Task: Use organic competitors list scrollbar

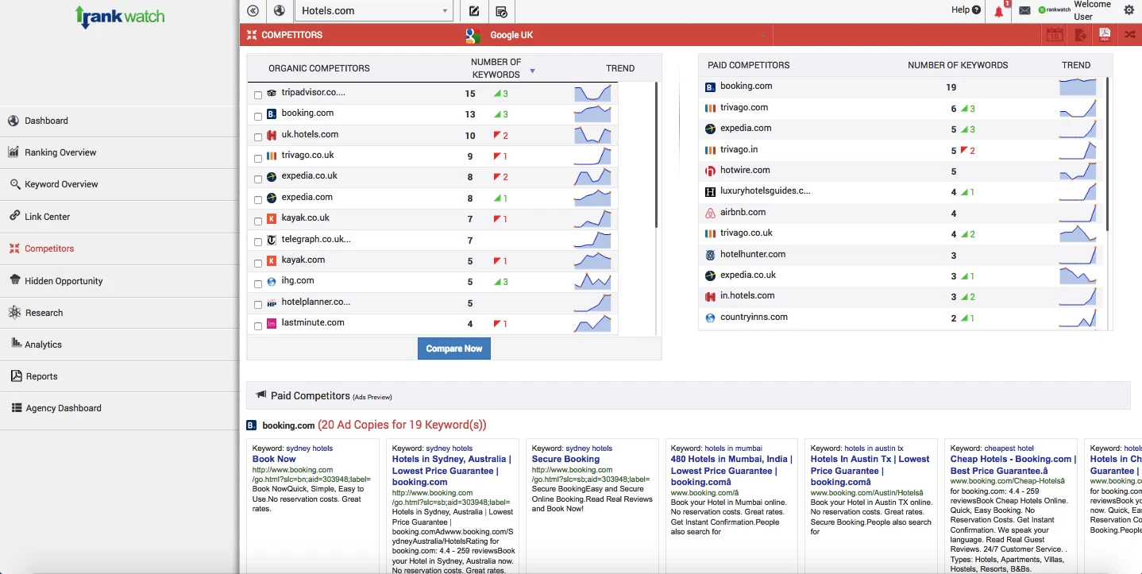Action: point(657,155)
